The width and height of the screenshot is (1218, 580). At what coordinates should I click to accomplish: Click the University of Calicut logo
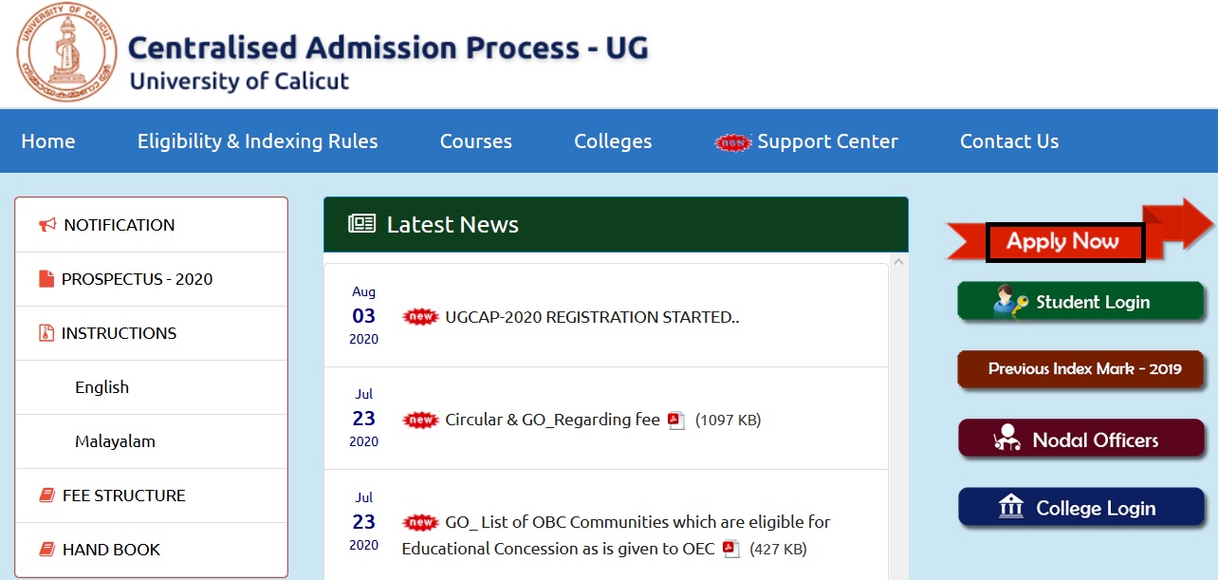click(66, 53)
